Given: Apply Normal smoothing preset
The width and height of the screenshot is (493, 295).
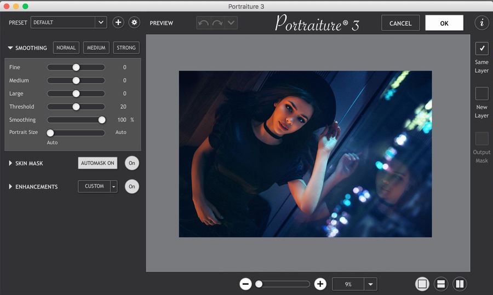Looking at the screenshot, I should click(66, 48).
